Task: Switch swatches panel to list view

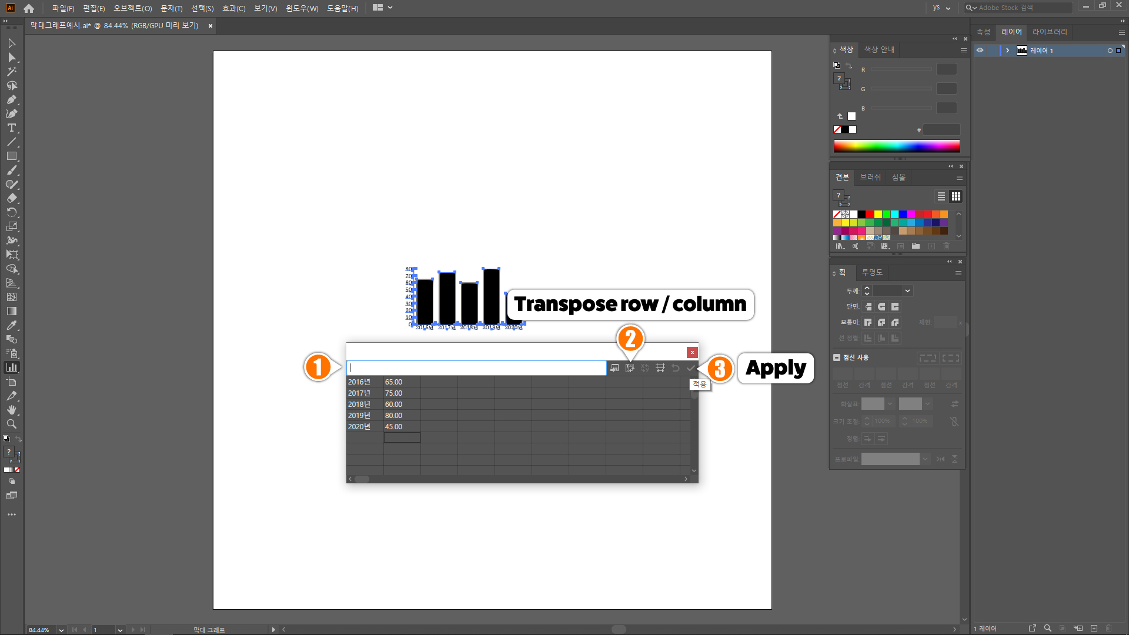Action: pyautogui.click(x=941, y=196)
